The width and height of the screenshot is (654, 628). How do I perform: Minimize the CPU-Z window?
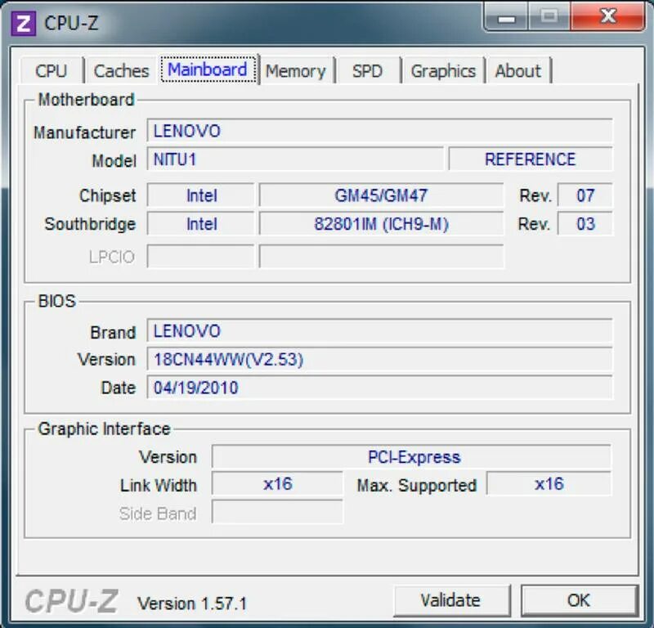click(506, 16)
